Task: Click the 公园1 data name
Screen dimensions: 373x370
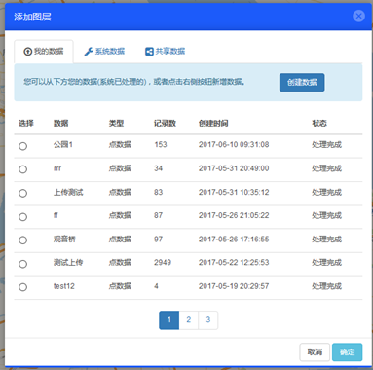Action: coord(63,145)
